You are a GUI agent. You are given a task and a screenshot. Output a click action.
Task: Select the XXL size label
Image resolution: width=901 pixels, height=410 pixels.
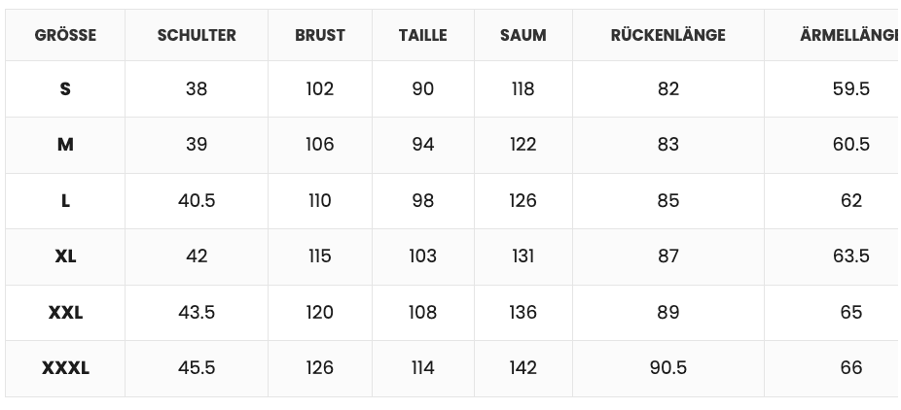point(65,312)
